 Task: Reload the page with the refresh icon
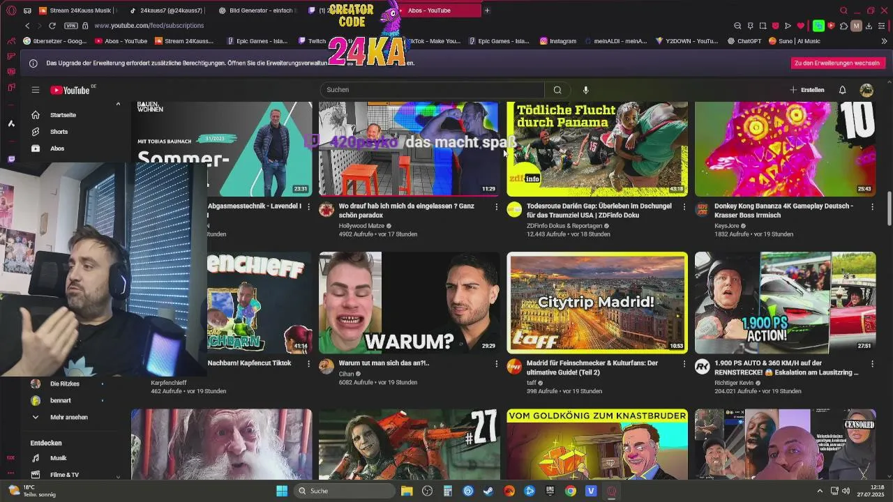52,26
